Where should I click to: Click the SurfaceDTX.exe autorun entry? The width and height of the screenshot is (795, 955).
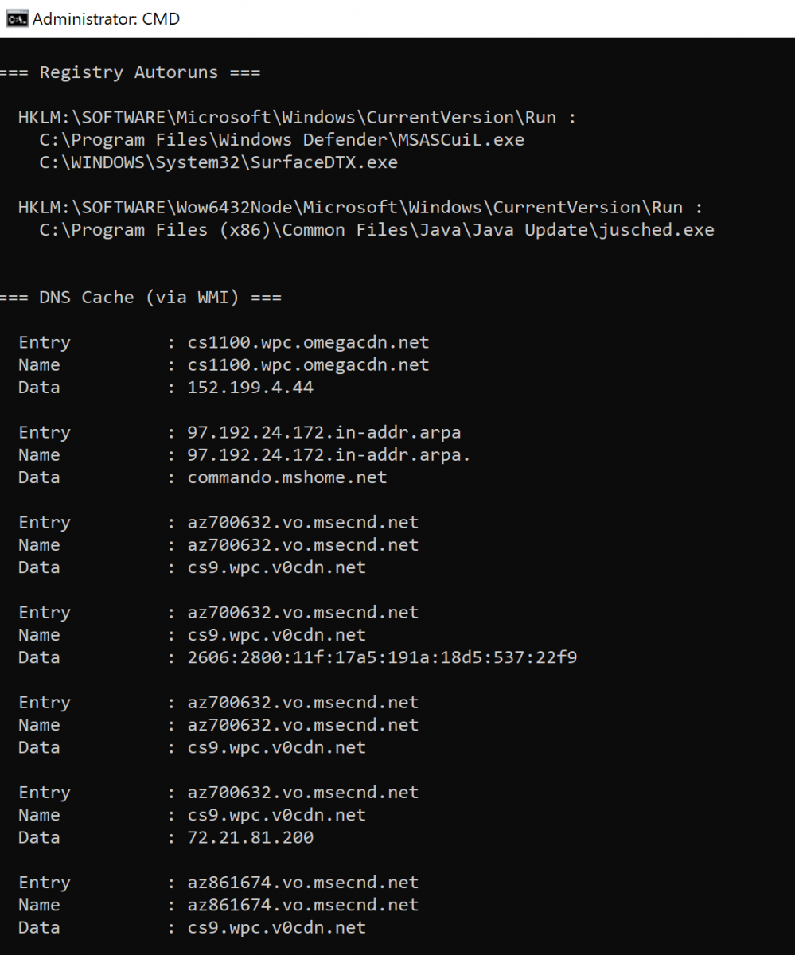[x=218, y=162]
